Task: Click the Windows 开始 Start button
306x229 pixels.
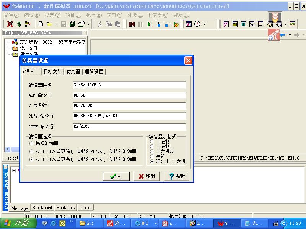Action: click(x=18, y=223)
